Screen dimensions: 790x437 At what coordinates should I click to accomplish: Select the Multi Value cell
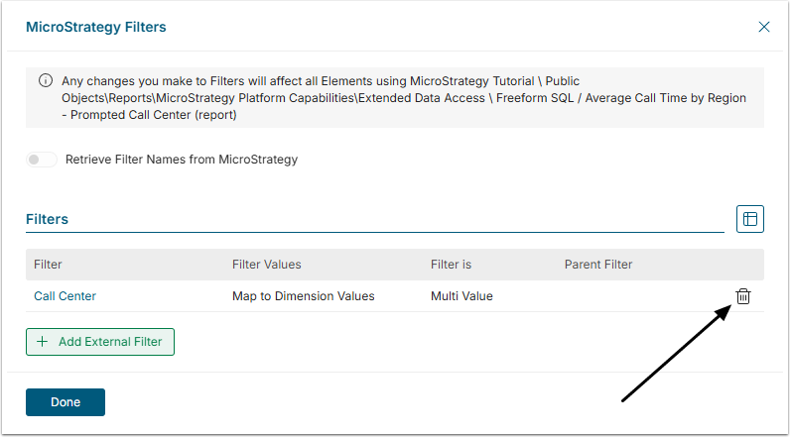461,296
